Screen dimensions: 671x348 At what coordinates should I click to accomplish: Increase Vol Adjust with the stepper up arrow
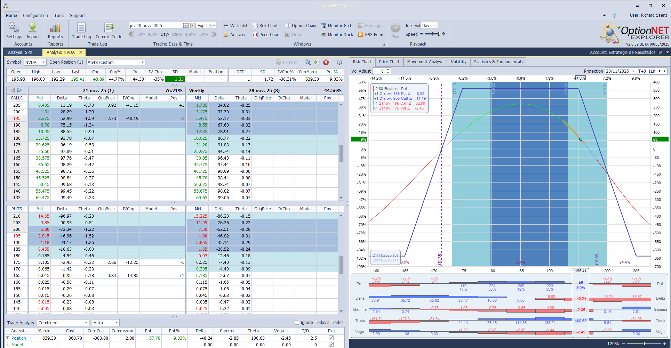[388, 70]
